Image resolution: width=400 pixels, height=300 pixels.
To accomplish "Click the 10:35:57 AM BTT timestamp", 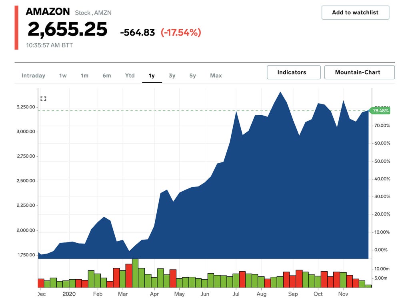I will point(49,45).
